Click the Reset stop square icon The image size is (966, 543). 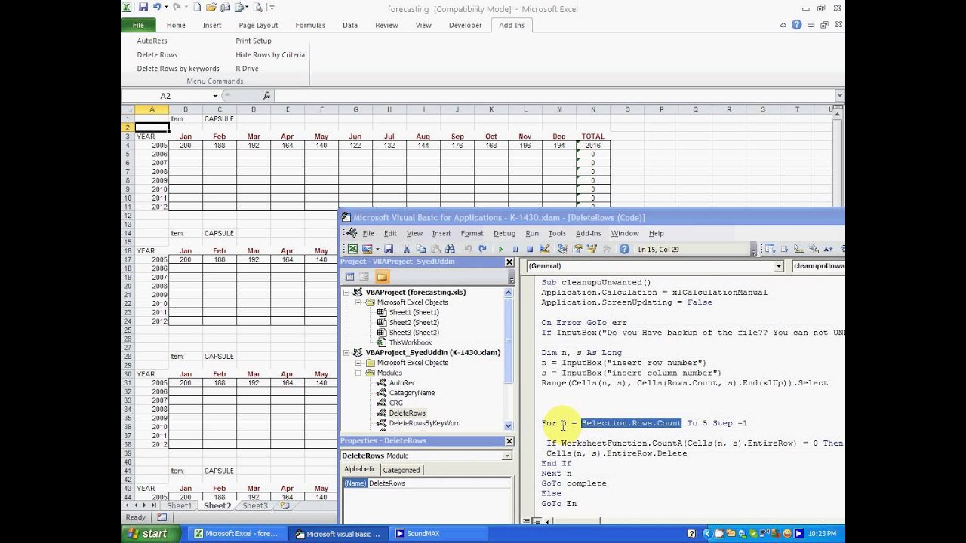click(530, 249)
